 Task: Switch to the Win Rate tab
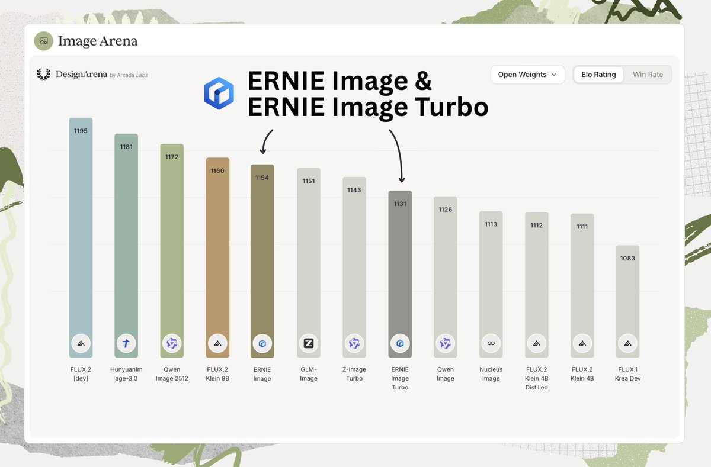(x=648, y=75)
